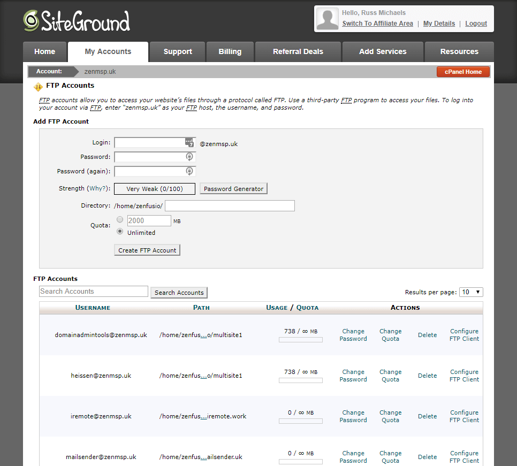Image resolution: width=517 pixels, height=466 pixels.
Task: Change Password for iremote@zenmsp.uk
Action: [x=353, y=416]
